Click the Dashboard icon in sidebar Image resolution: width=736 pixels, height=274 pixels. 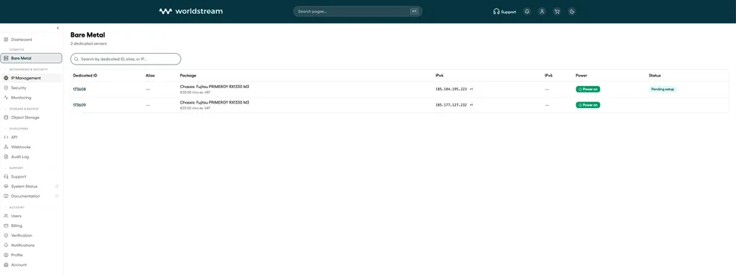point(6,40)
